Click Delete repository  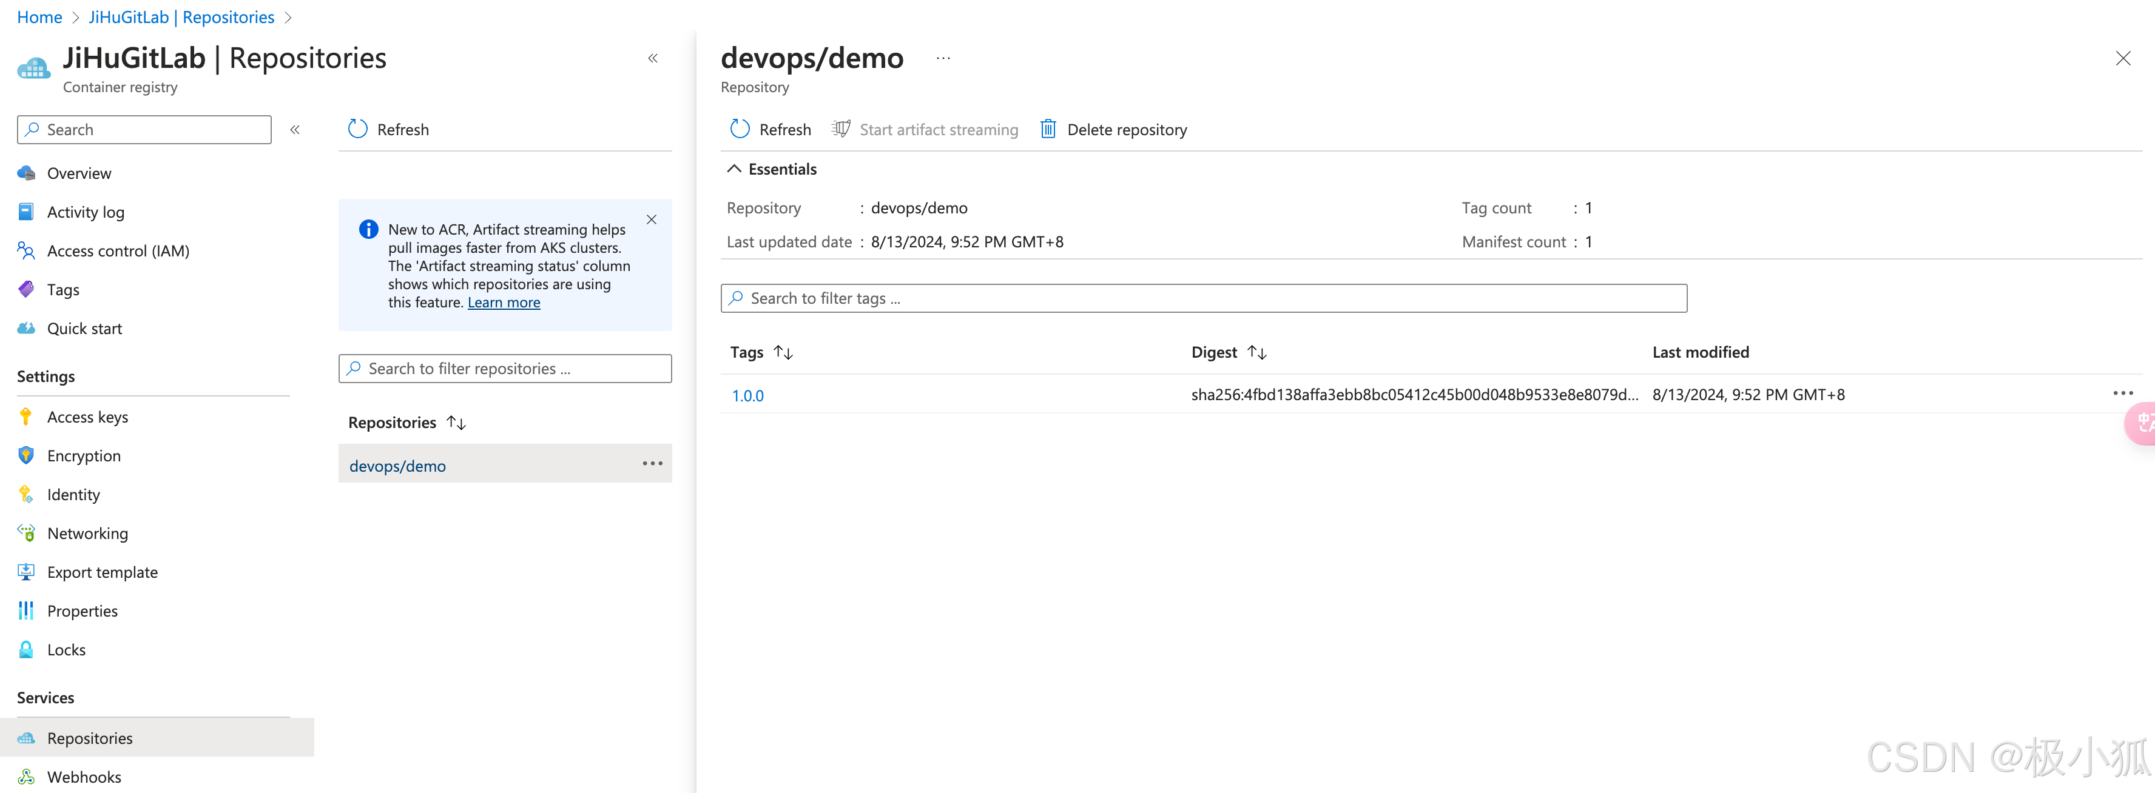pos(1113,130)
